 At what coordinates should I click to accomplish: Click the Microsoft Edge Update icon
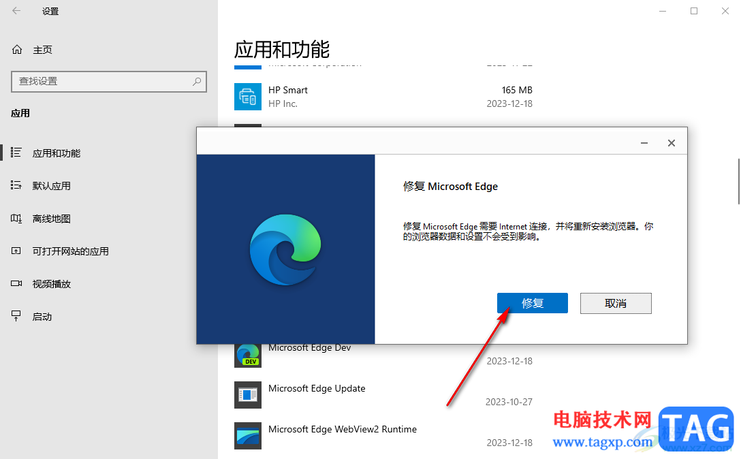click(248, 395)
